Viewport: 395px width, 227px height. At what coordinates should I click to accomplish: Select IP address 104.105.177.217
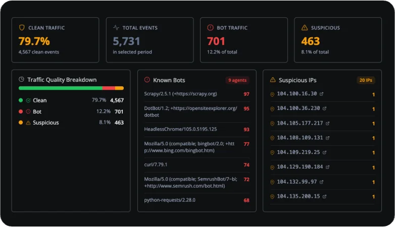(x=300, y=123)
